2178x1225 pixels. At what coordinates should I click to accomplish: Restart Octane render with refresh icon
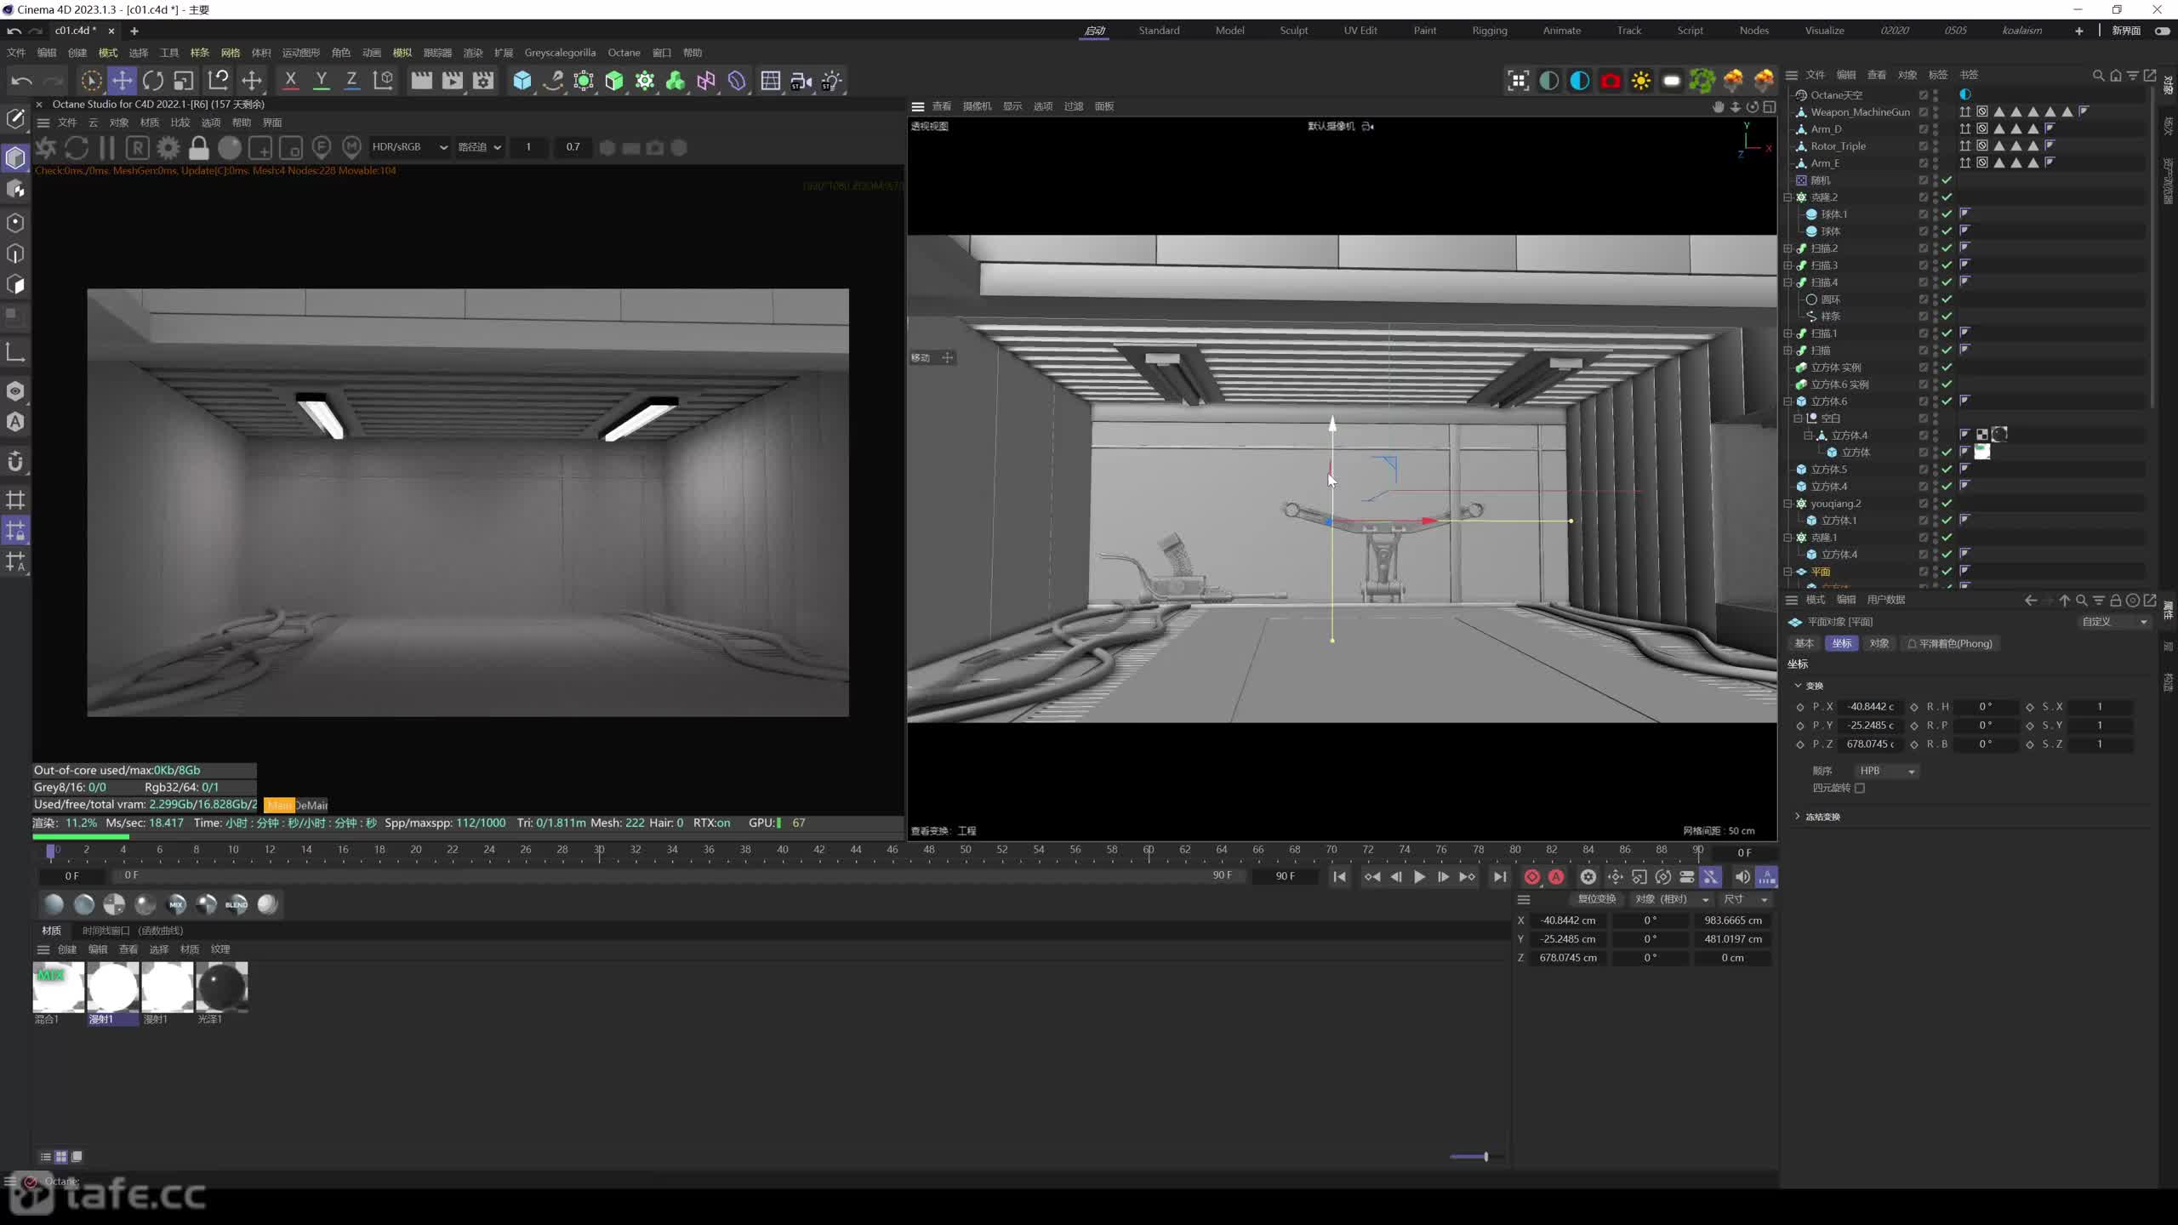[x=77, y=147]
